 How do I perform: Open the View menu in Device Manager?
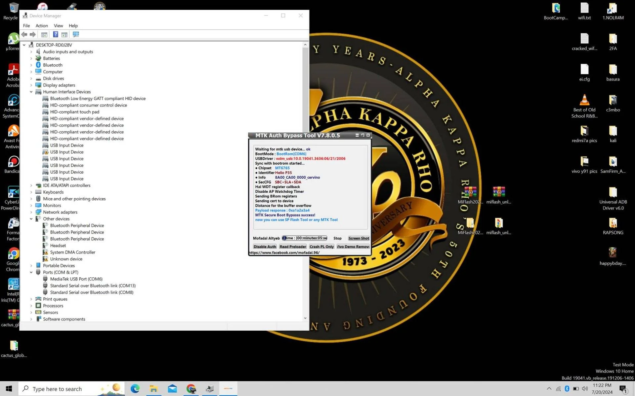[x=59, y=26]
